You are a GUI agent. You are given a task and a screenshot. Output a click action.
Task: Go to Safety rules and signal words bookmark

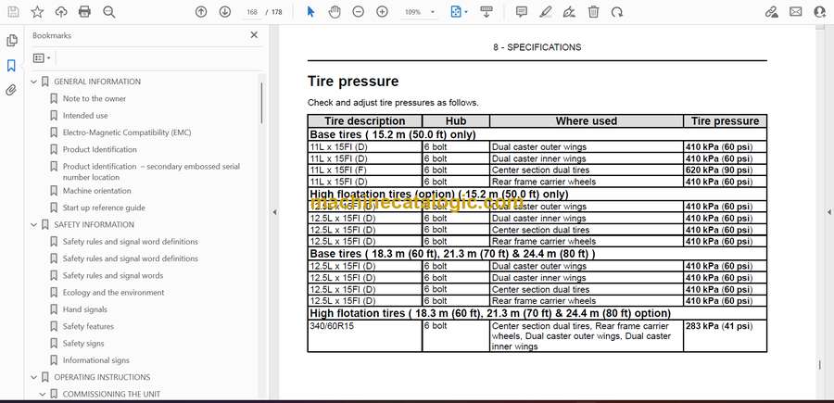pos(113,275)
